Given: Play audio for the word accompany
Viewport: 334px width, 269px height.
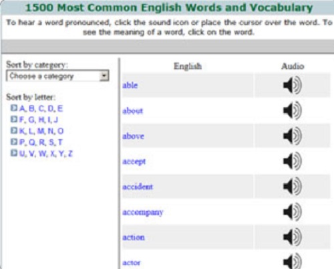Looking at the screenshot, I should click(x=293, y=211).
